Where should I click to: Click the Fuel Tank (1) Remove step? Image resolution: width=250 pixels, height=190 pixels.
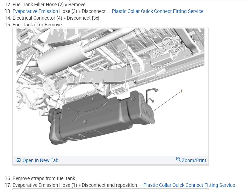(x=37, y=25)
